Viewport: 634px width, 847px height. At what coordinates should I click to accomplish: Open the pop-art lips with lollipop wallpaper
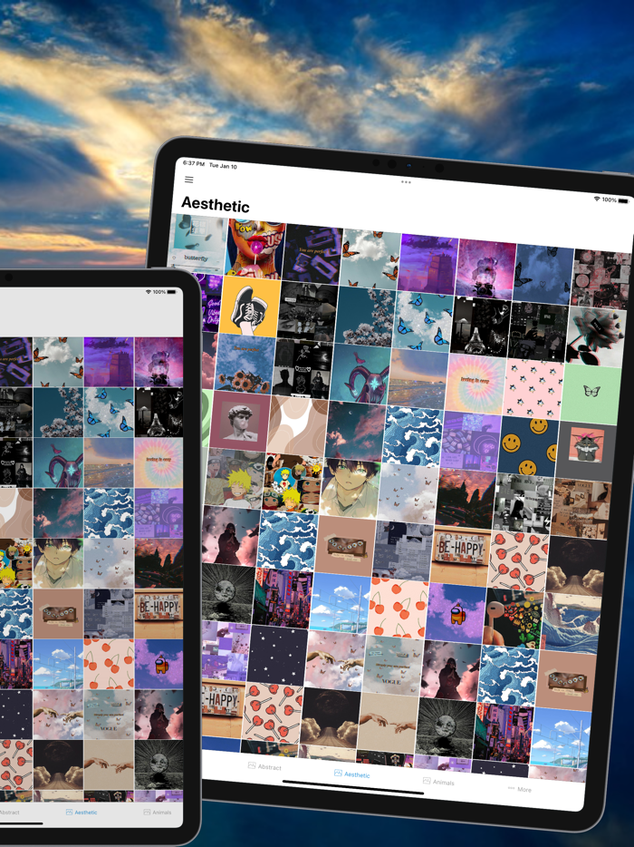coord(255,249)
